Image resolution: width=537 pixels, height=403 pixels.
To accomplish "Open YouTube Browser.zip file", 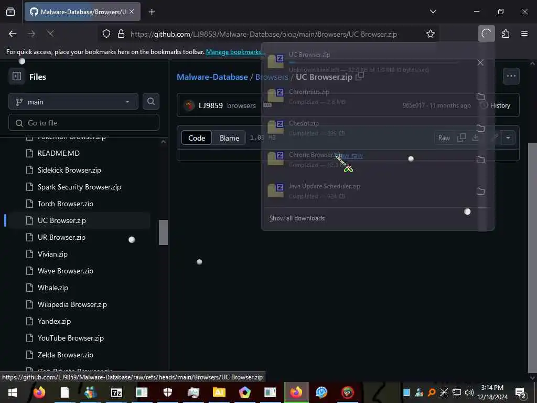I will coord(71,338).
